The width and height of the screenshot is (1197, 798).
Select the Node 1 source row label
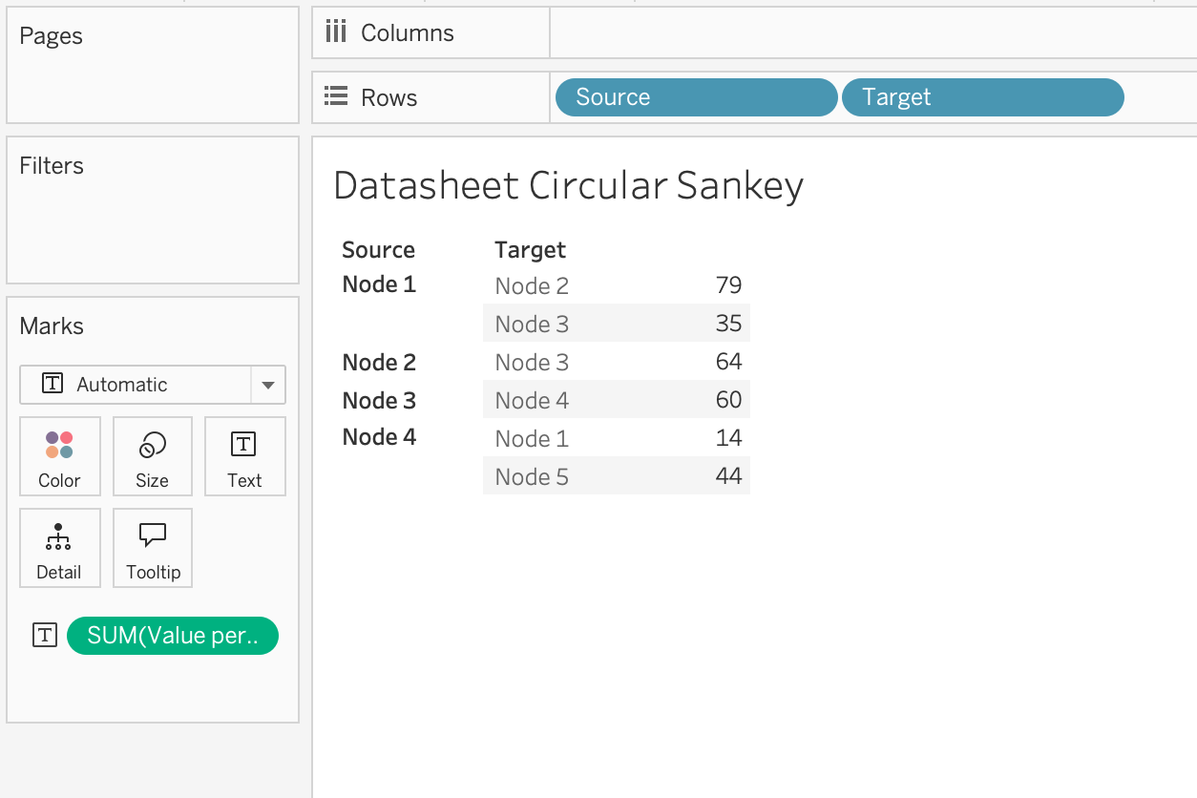tap(379, 284)
